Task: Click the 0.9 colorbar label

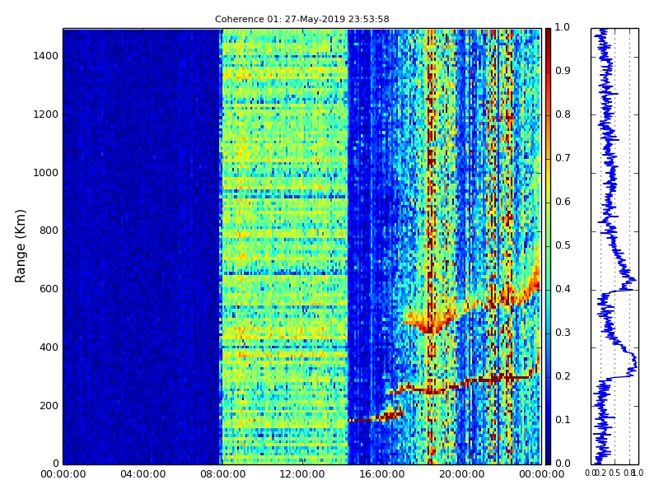Action: [x=563, y=71]
